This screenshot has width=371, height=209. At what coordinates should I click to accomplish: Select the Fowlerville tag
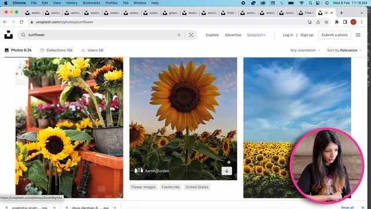point(170,187)
